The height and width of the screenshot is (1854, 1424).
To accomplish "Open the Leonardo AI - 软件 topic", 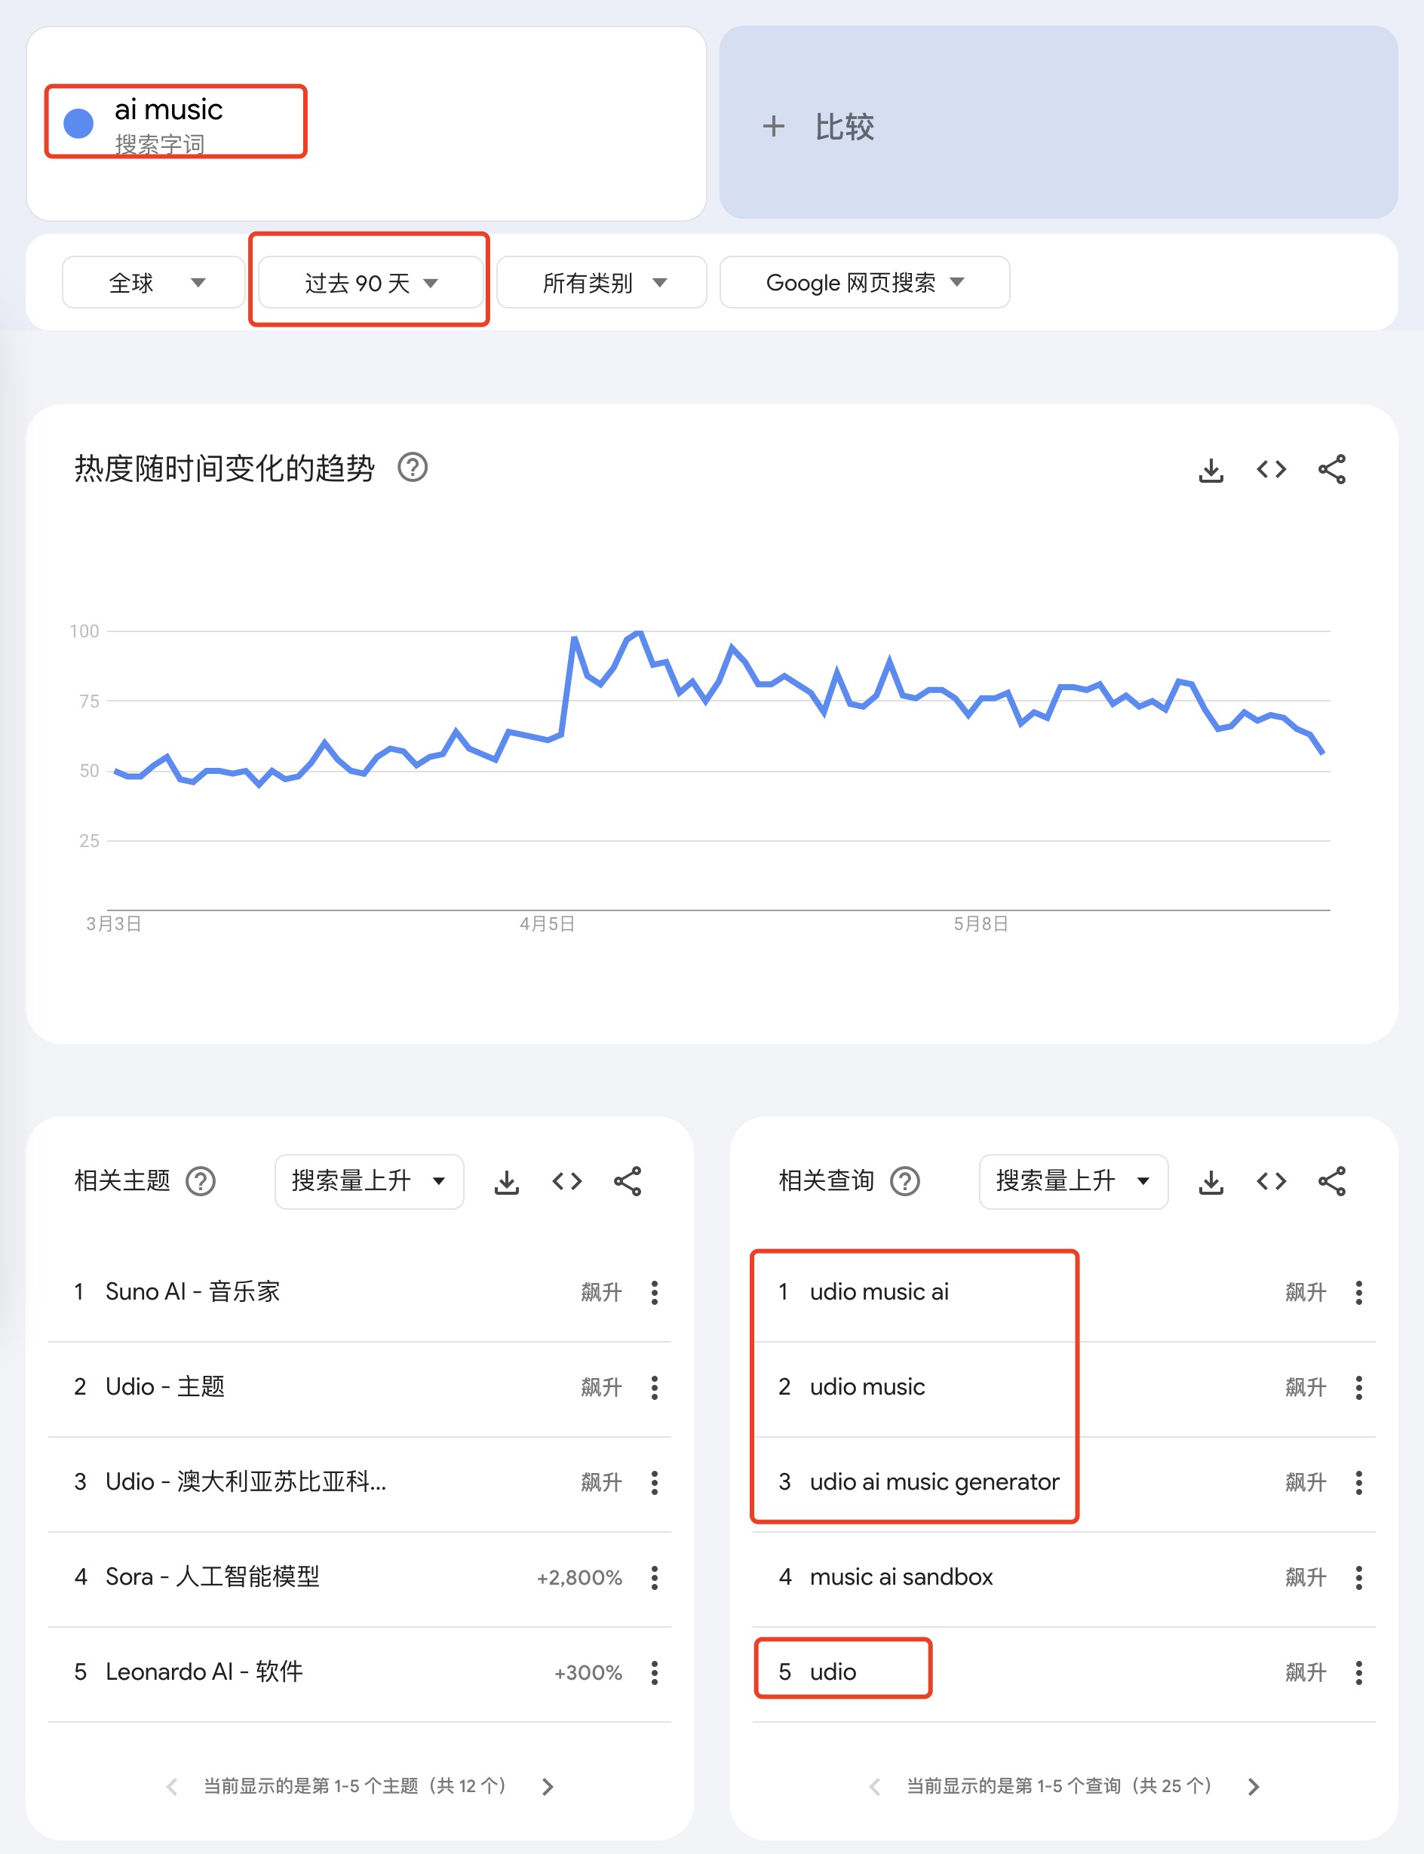I will coord(204,1671).
